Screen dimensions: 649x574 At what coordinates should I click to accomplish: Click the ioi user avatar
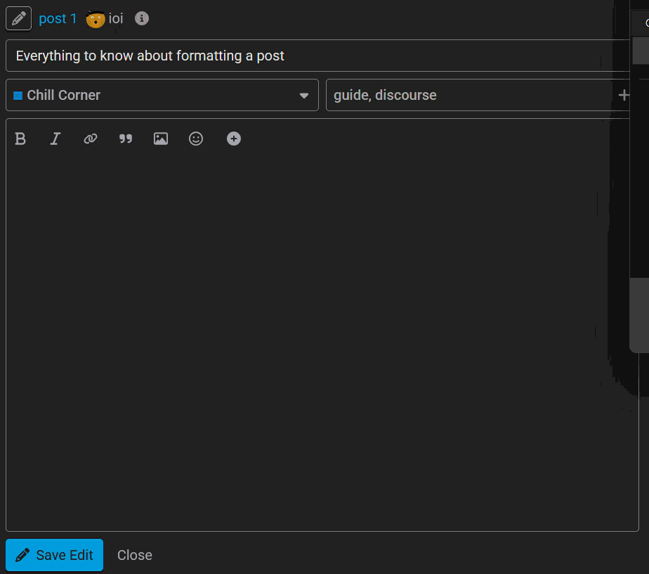[96, 19]
